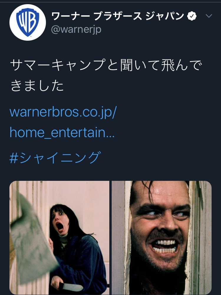Click the tweet text サマーキャンプと聞いて飛んで
This screenshot has width=221, height=295.
click(106, 65)
